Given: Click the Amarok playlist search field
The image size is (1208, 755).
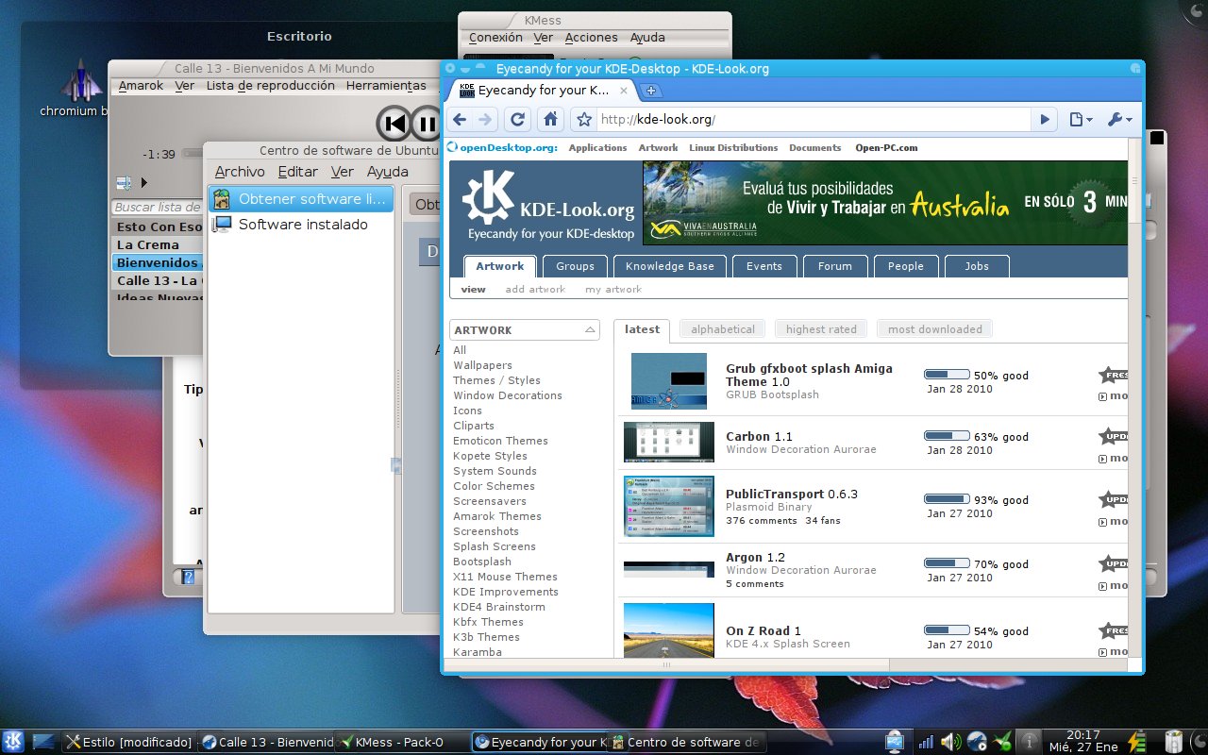Looking at the screenshot, I should 158,207.
